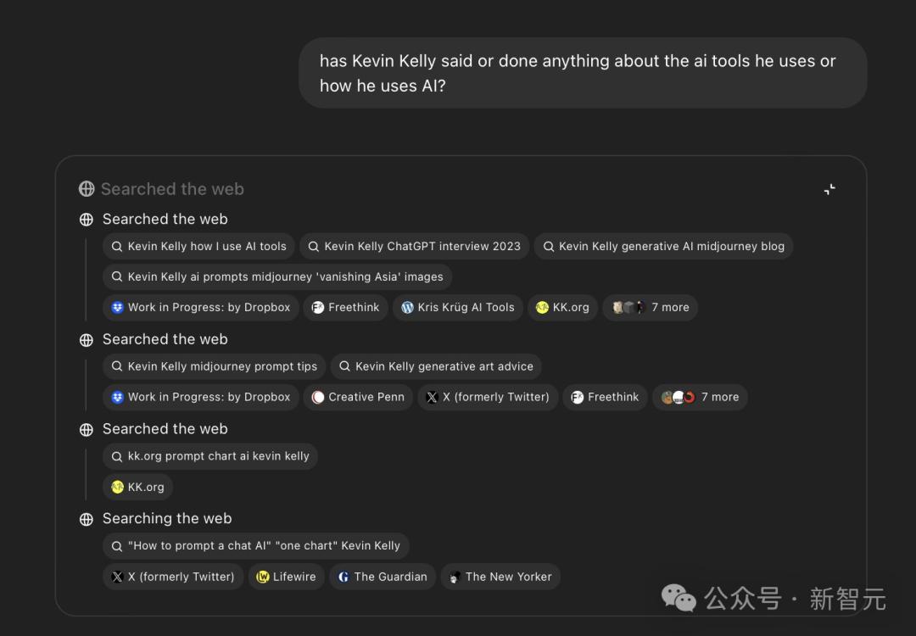The width and height of the screenshot is (916, 636).
Task: Open the Kris Krüg AI Tools source
Action: click(457, 307)
